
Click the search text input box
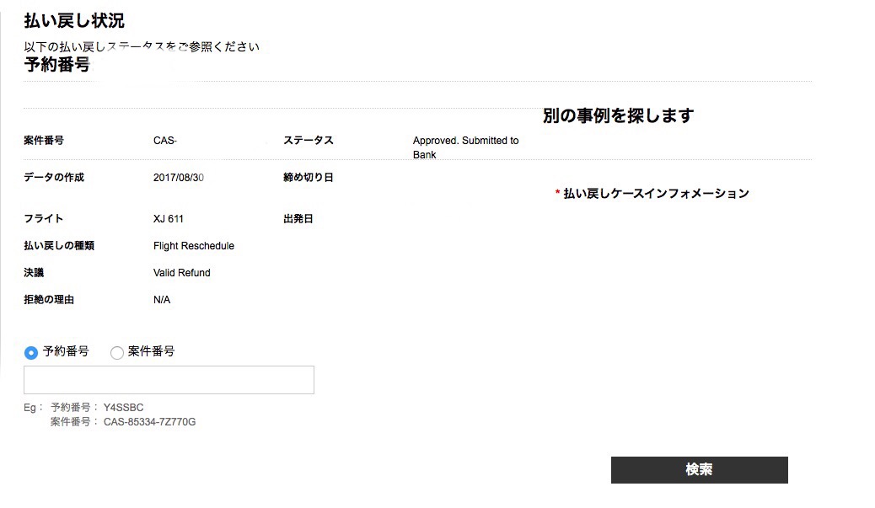[169, 380]
